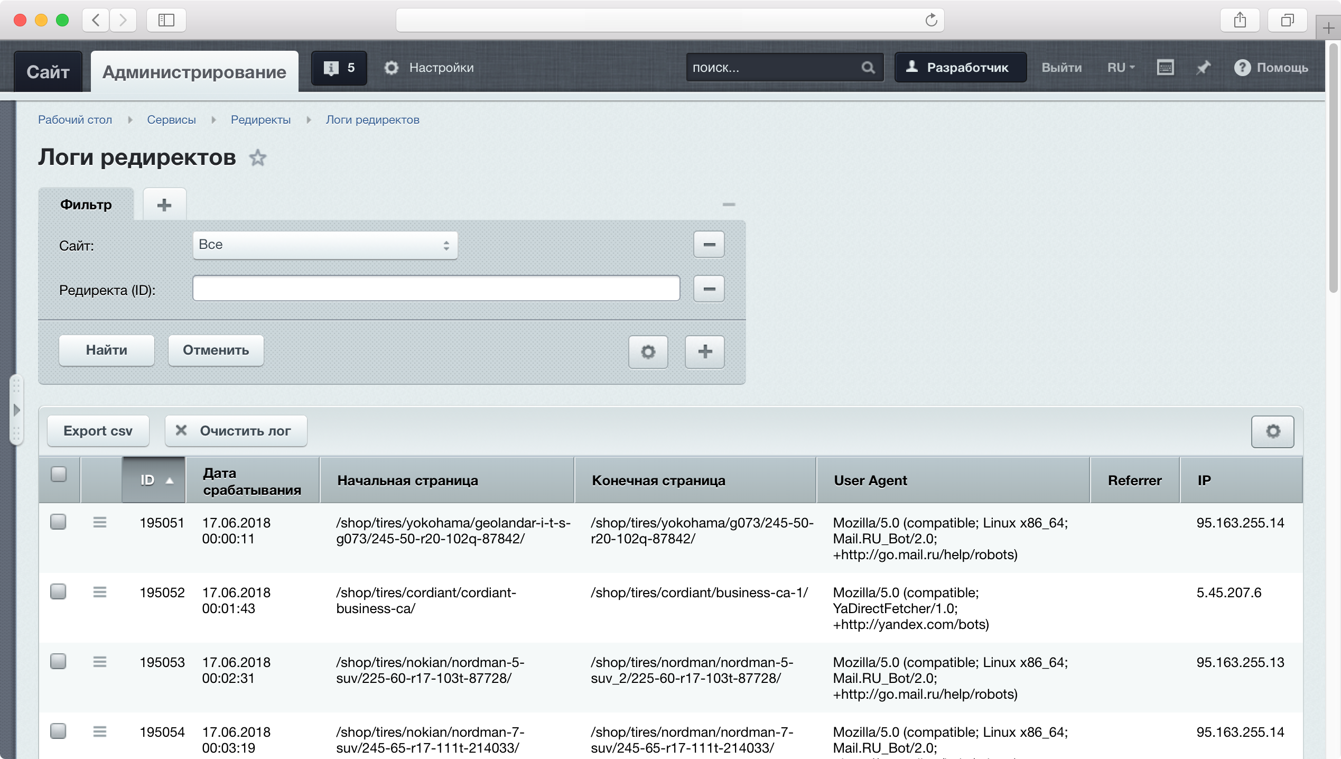
Task: Click the Найти button
Action: pos(107,350)
